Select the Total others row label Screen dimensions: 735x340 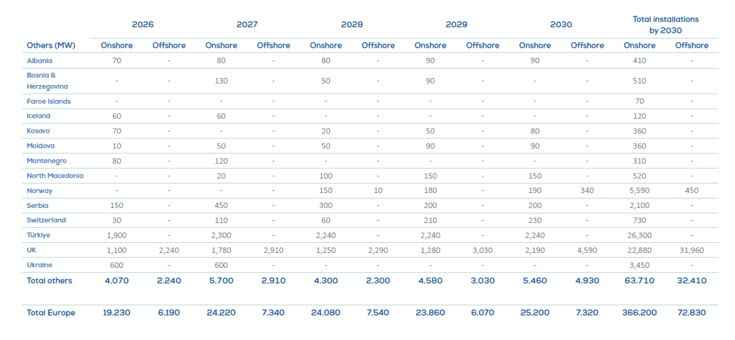point(49,280)
